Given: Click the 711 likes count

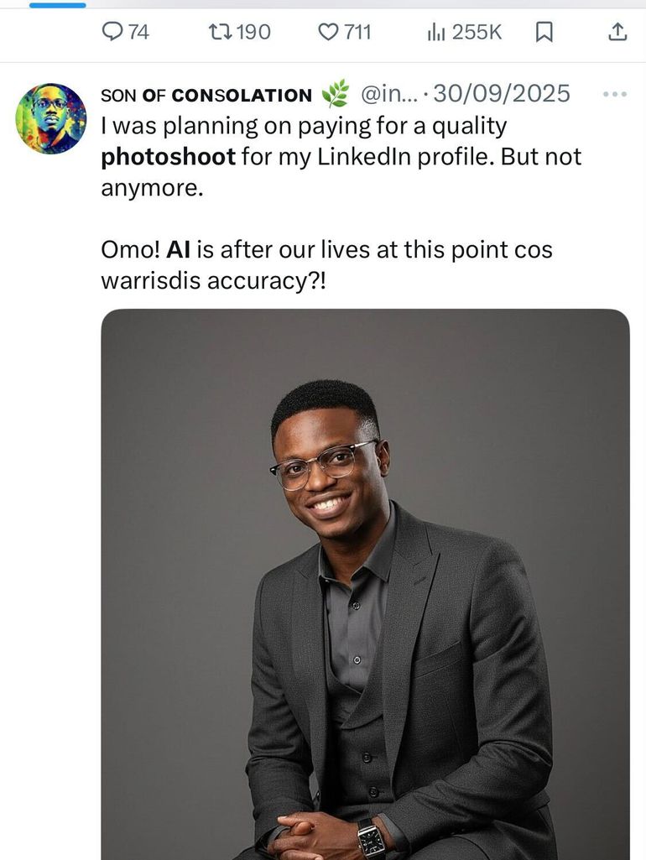Looking at the screenshot, I should tap(357, 32).
